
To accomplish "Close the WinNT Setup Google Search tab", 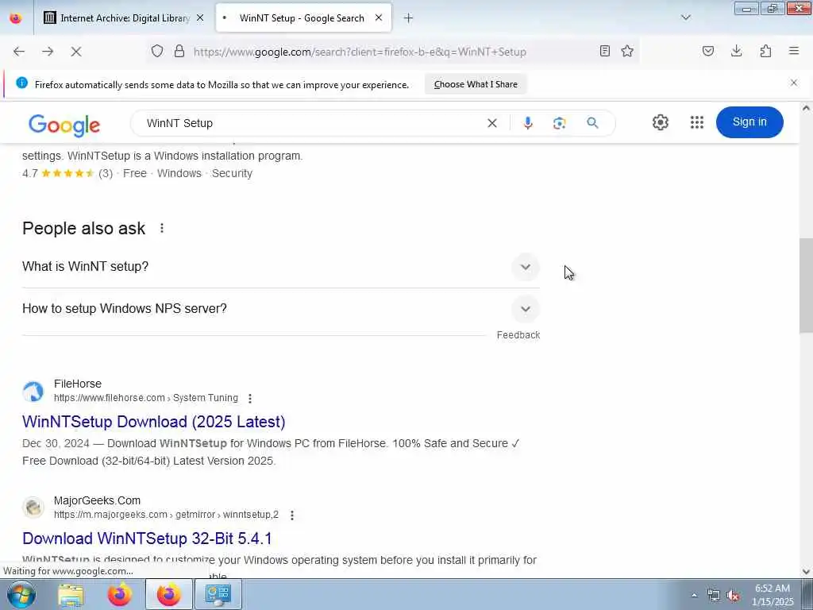I will [x=379, y=17].
